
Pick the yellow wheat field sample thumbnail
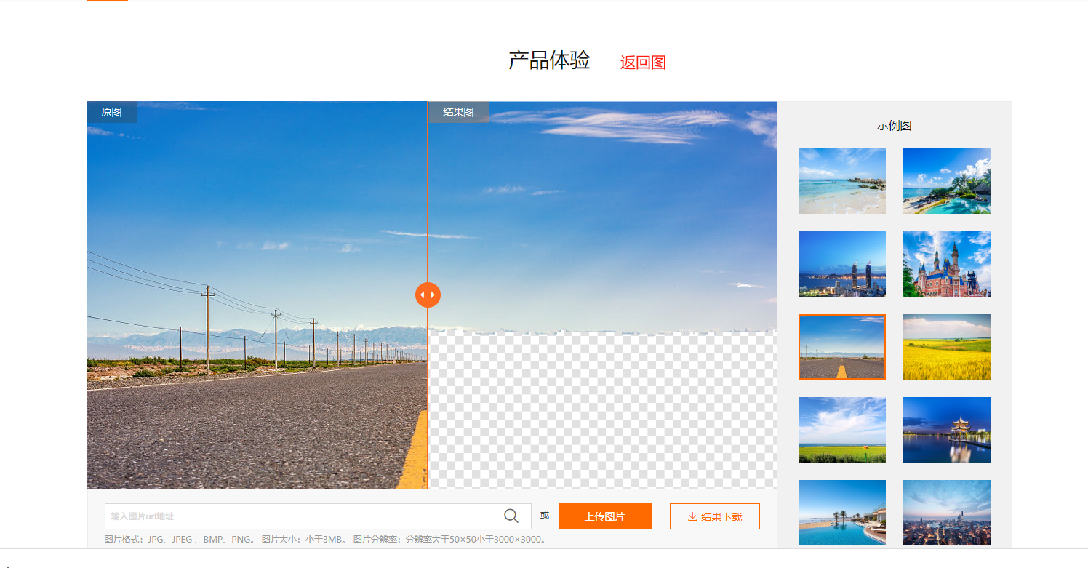[x=947, y=347]
